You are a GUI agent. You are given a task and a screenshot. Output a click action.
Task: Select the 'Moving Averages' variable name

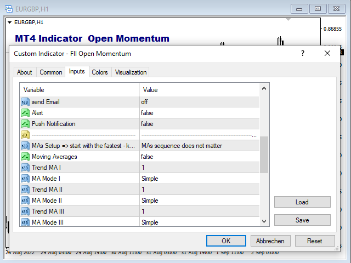(54, 157)
